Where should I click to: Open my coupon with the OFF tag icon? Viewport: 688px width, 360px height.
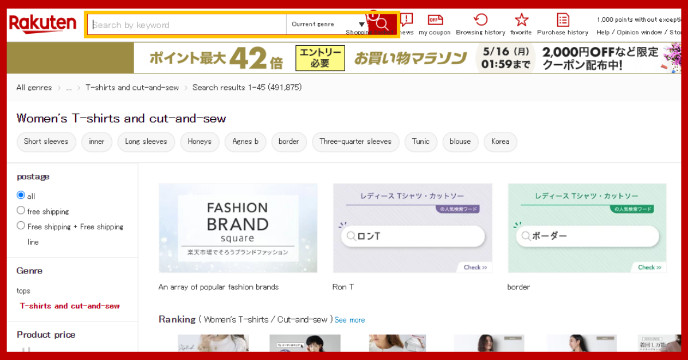pos(434,19)
